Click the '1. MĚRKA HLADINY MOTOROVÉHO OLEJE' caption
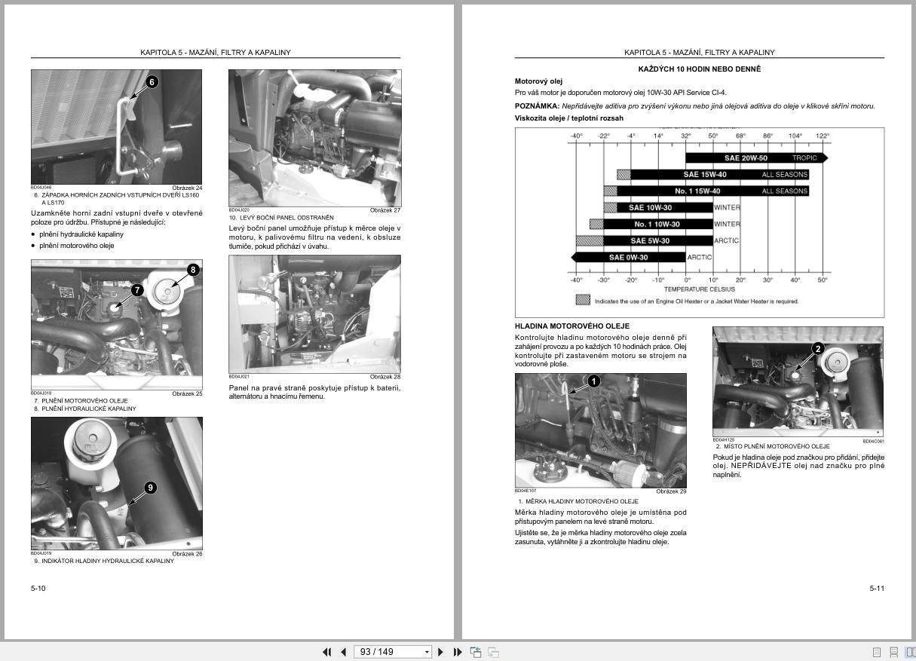Screen dimensions: 916x661 578,501
